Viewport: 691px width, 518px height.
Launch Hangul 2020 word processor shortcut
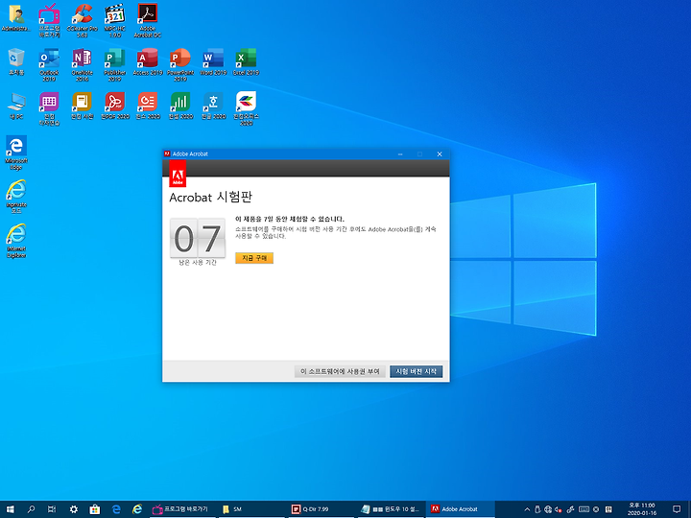pyautogui.click(x=213, y=106)
